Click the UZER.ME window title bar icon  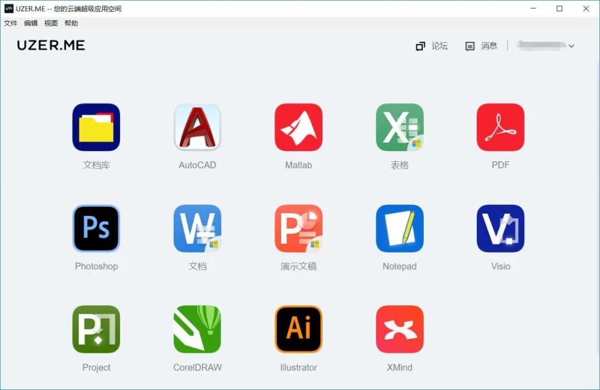click(x=8, y=8)
